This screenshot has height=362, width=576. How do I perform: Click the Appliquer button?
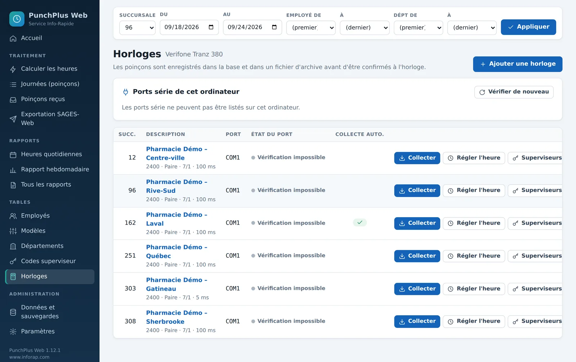point(528,27)
